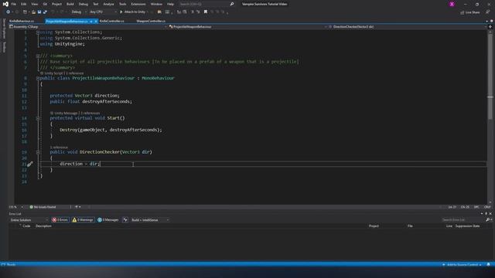Click the Live Share button

(x=469, y=12)
